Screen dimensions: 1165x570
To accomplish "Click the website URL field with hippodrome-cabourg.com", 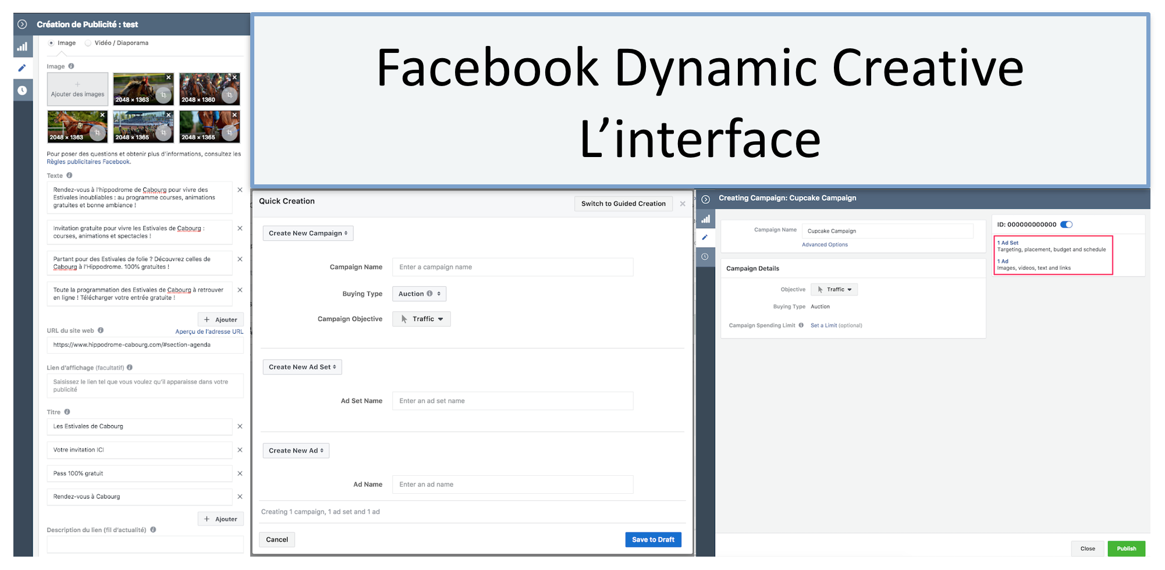I will [x=145, y=345].
